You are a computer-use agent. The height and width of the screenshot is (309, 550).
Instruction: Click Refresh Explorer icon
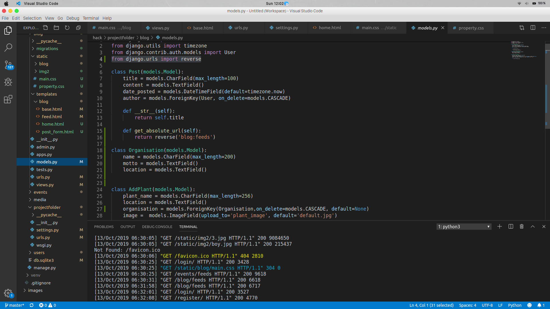pyautogui.click(x=67, y=28)
